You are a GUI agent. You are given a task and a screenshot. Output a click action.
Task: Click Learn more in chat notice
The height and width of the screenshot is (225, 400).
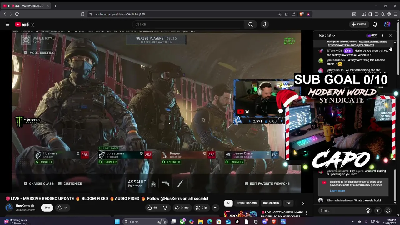[337, 191]
